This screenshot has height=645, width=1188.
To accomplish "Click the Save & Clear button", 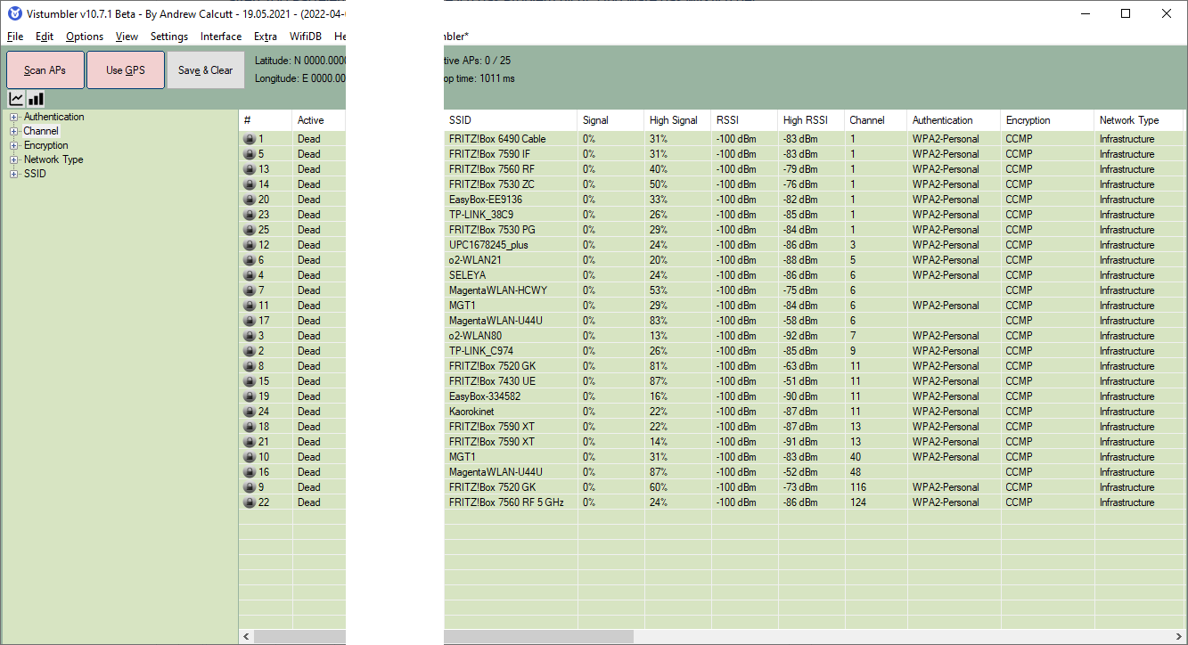I will (206, 70).
